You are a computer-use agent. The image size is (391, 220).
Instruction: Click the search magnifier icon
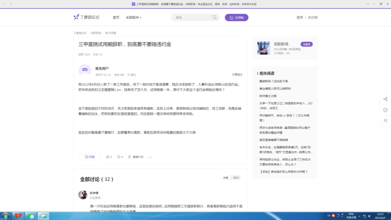(215, 17)
